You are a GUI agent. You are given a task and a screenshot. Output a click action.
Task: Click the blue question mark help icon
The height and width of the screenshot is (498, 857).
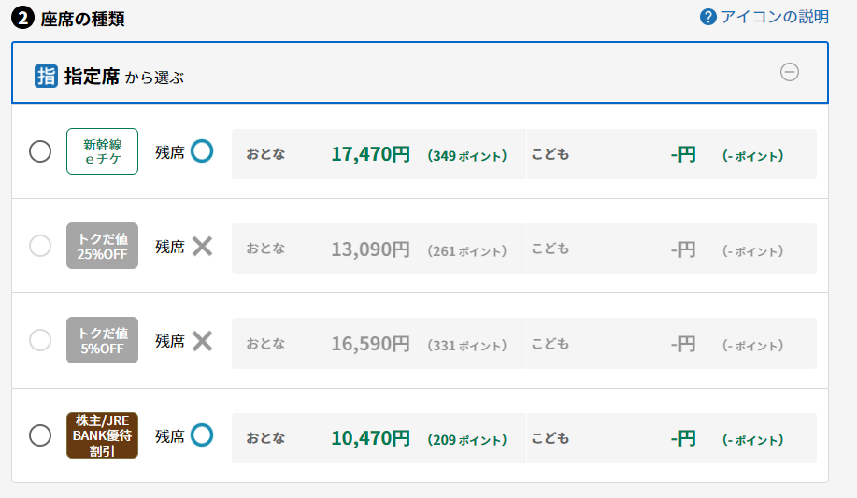tap(707, 17)
